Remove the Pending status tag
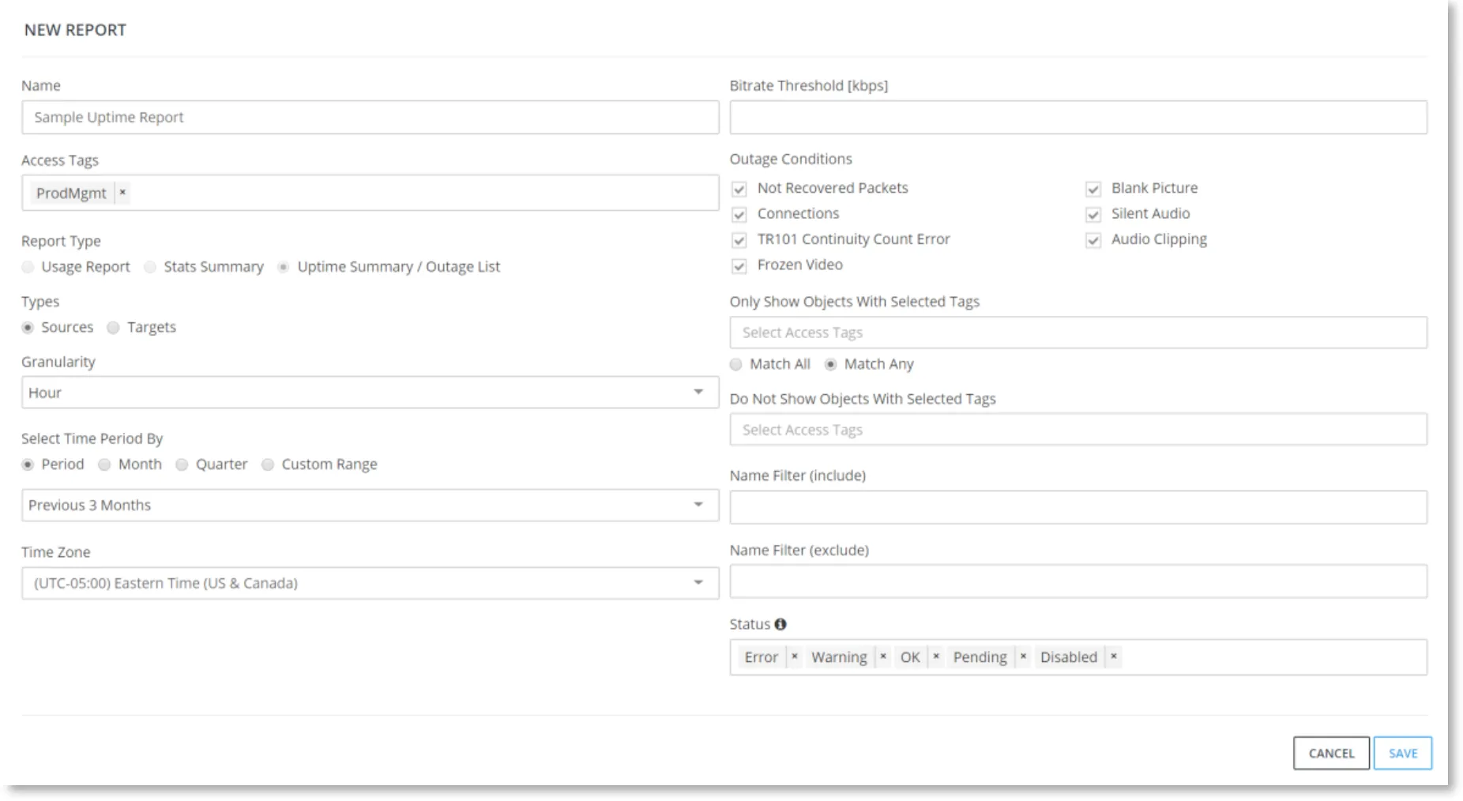1463x801 pixels. coord(1023,656)
